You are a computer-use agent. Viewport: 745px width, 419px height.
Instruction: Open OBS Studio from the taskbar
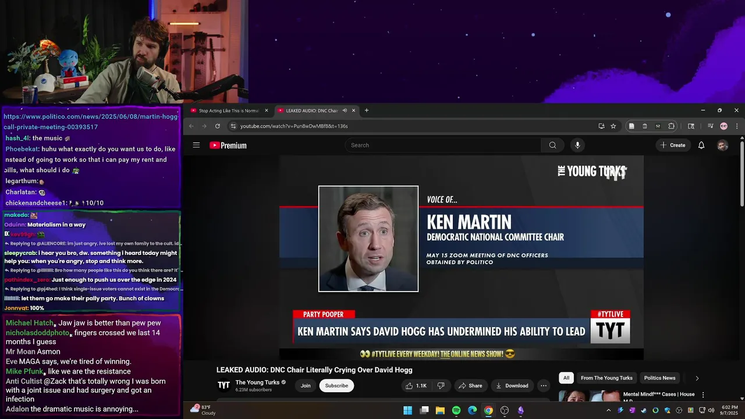(x=505, y=410)
